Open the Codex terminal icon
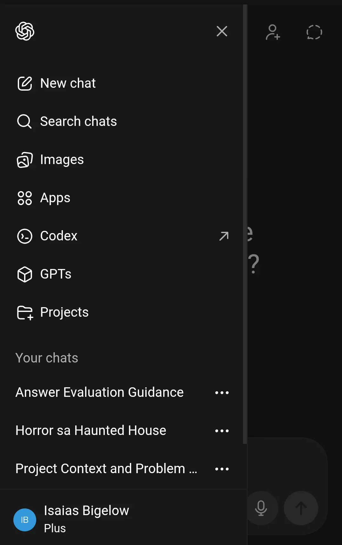 (x=25, y=236)
